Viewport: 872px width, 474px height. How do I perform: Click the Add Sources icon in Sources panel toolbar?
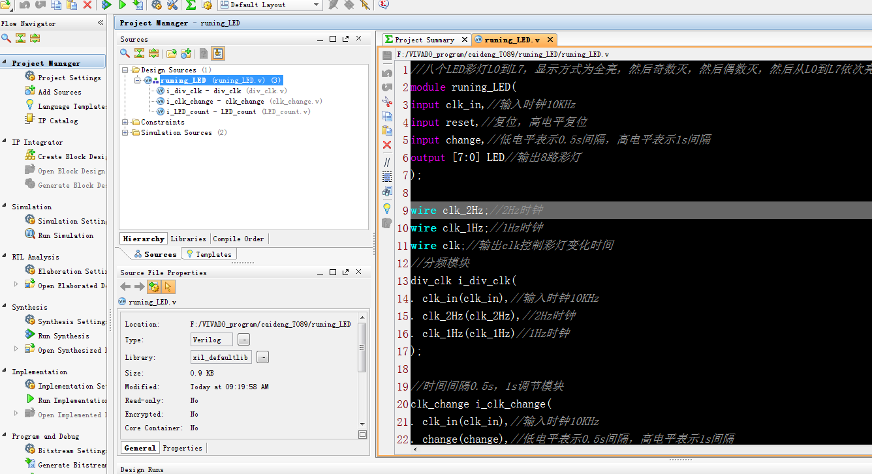click(x=186, y=53)
